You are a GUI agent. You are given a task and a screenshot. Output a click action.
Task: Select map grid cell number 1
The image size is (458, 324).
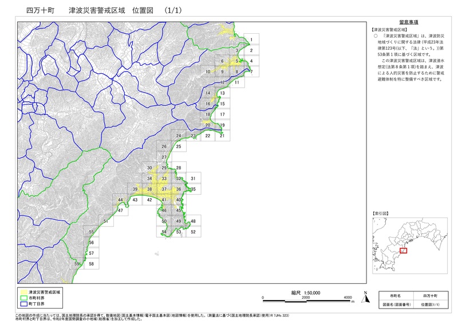click(251, 39)
